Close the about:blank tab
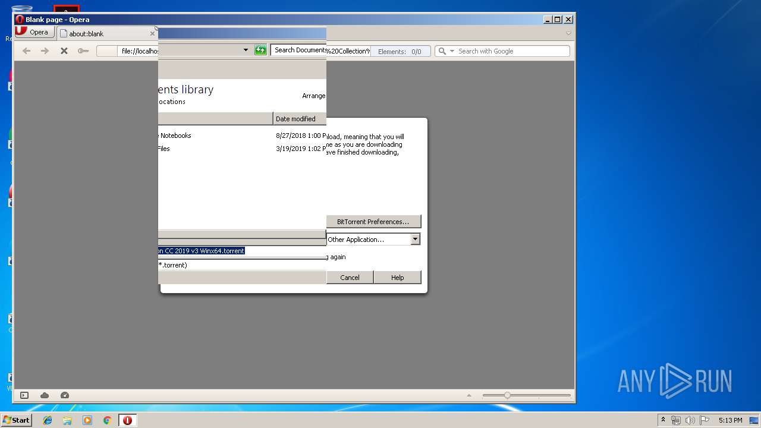Image resolution: width=761 pixels, height=428 pixels. (x=152, y=34)
